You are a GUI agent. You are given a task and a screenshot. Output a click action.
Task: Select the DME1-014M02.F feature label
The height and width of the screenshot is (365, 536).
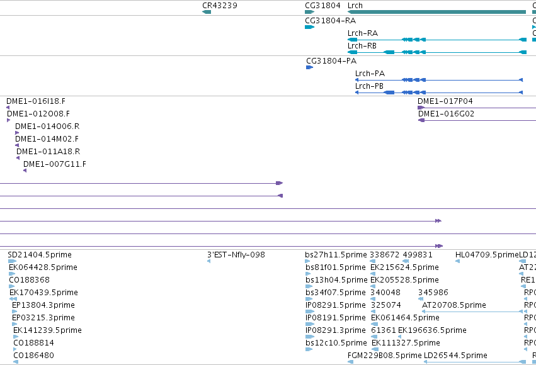47,139
